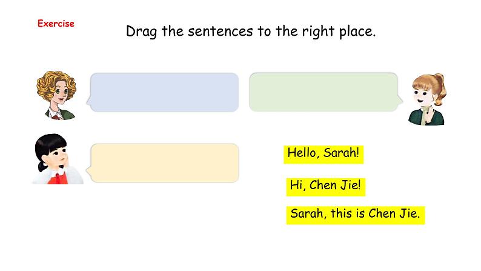Click inside the empty blue speech bubble
Image resolution: width=481 pixels, height=271 pixels.
pos(164,92)
